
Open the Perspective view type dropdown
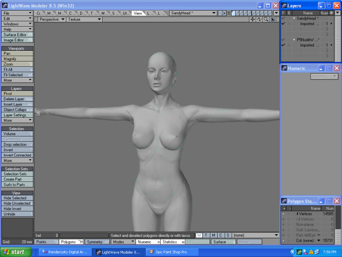tap(52, 20)
